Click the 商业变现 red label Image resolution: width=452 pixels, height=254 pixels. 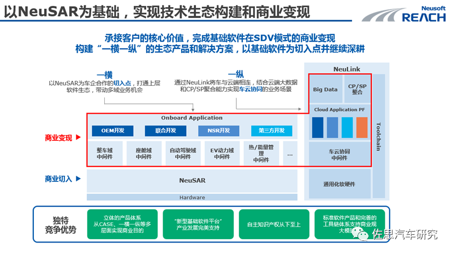pyautogui.click(x=58, y=138)
